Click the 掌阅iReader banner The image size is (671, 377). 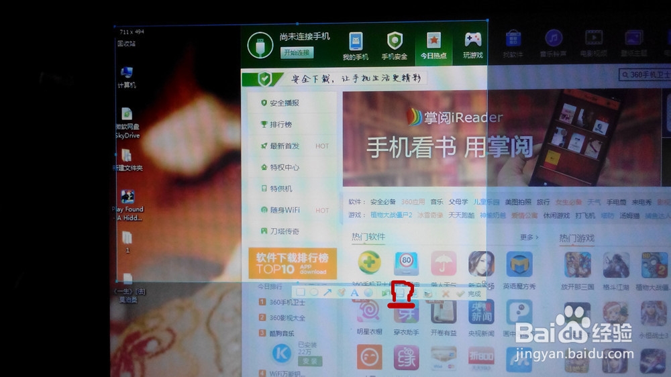501,139
